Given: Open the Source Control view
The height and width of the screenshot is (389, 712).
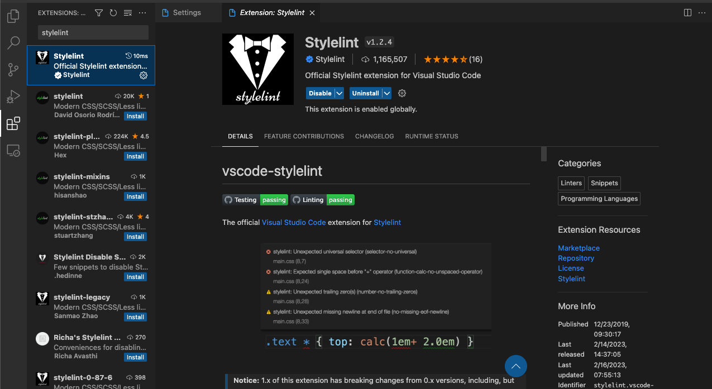Looking at the screenshot, I should 13,69.
